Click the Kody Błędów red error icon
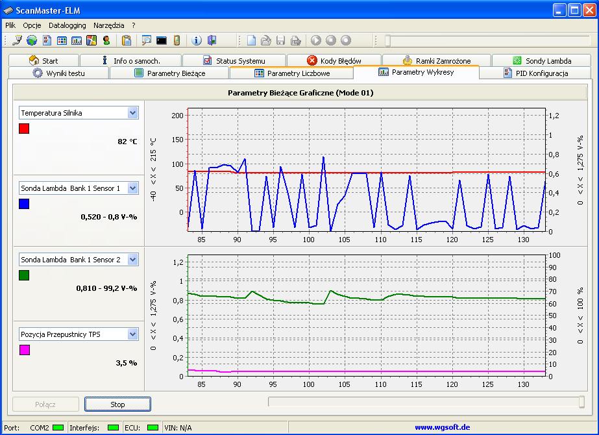 (312, 60)
